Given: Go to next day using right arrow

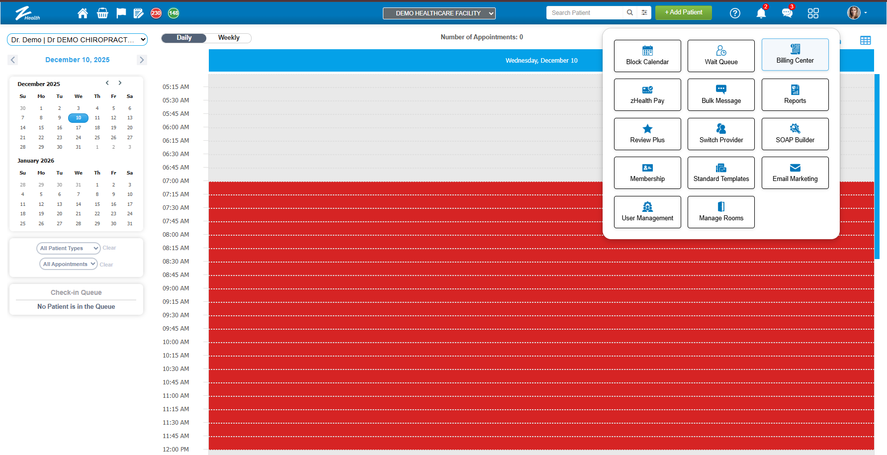Looking at the screenshot, I should [x=142, y=60].
